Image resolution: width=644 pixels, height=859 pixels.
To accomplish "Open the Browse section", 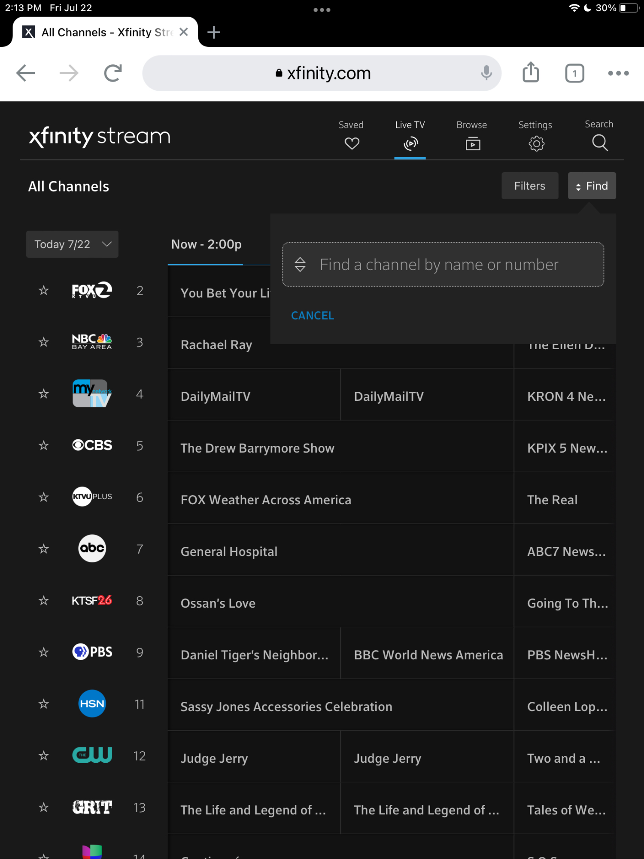I will pyautogui.click(x=472, y=136).
